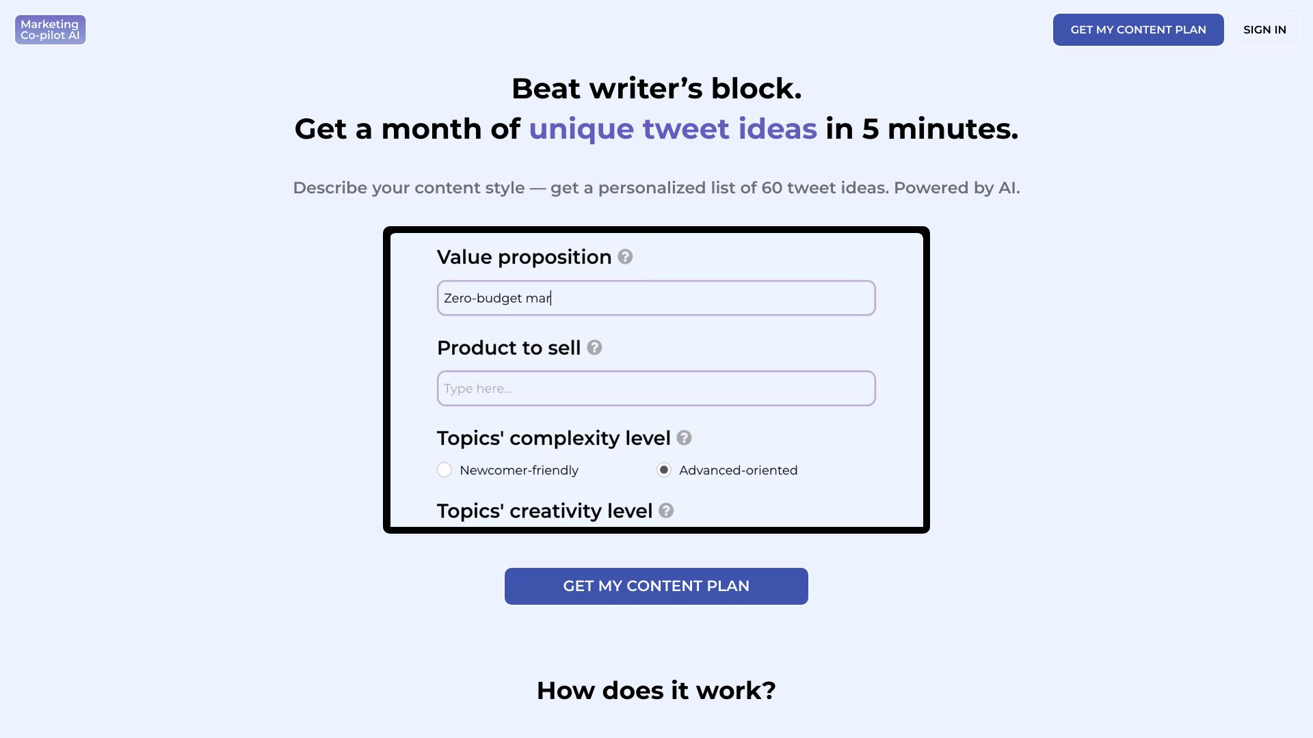This screenshot has height=738, width=1313.
Task: Click the 'Topics' complexity level' label
Action: click(553, 438)
